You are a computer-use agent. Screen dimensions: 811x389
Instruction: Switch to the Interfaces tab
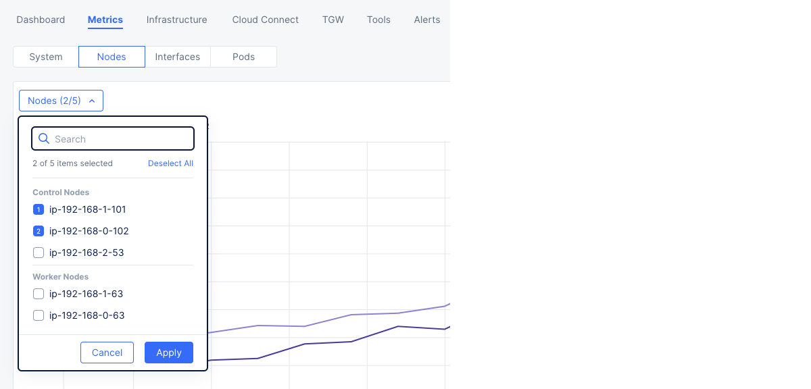click(x=178, y=57)
